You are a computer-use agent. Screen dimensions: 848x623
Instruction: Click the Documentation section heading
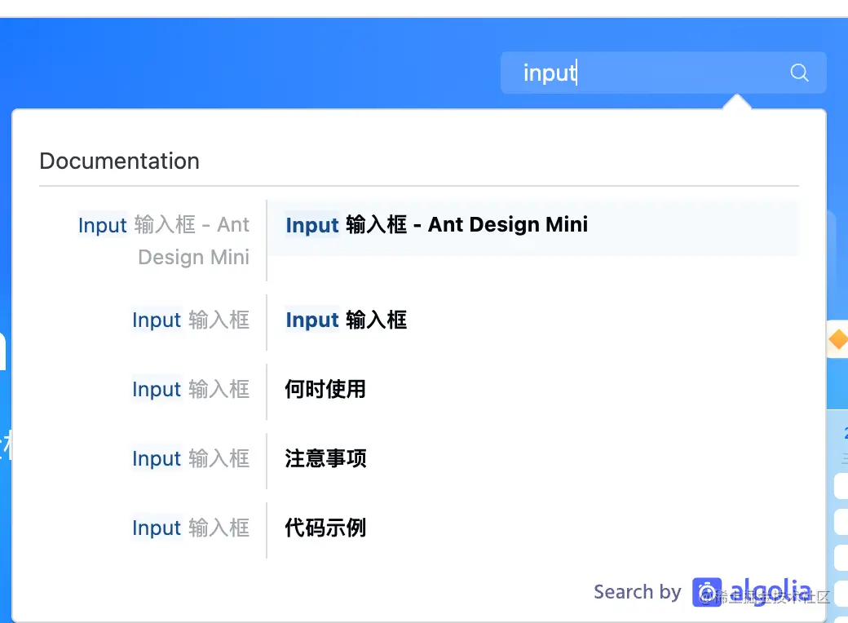point(119,161)
